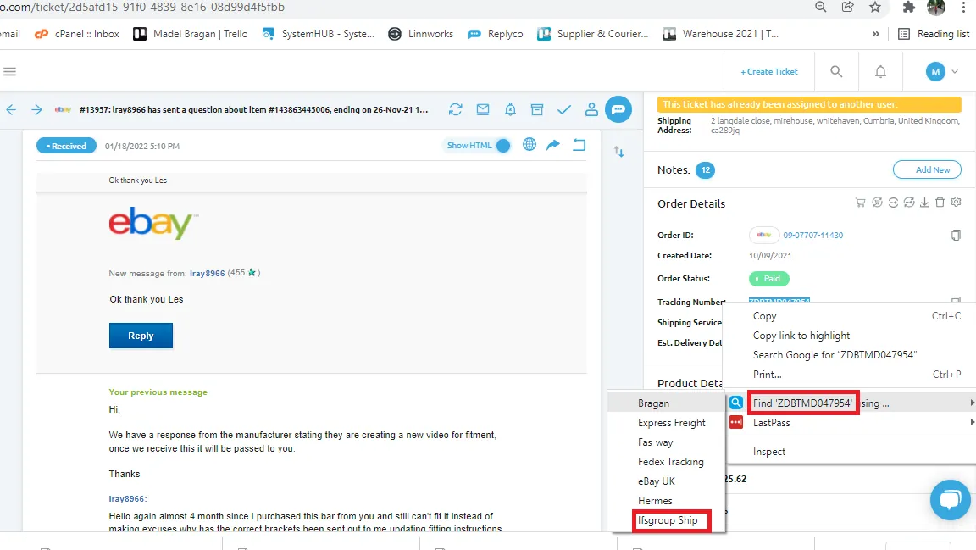Expand the hidden bookmarks chevron
This screenshot has width=976, height=550.
(x=875, y=34)
